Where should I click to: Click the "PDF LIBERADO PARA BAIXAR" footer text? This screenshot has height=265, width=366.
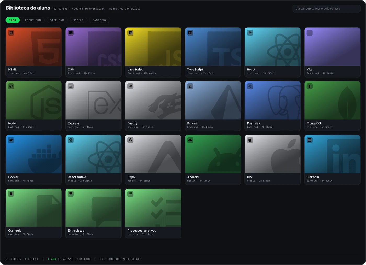(x=121, y=259)
